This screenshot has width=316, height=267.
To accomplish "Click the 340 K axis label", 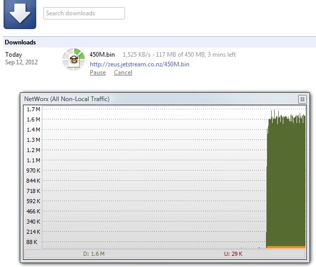I will (x=33, y=222).
